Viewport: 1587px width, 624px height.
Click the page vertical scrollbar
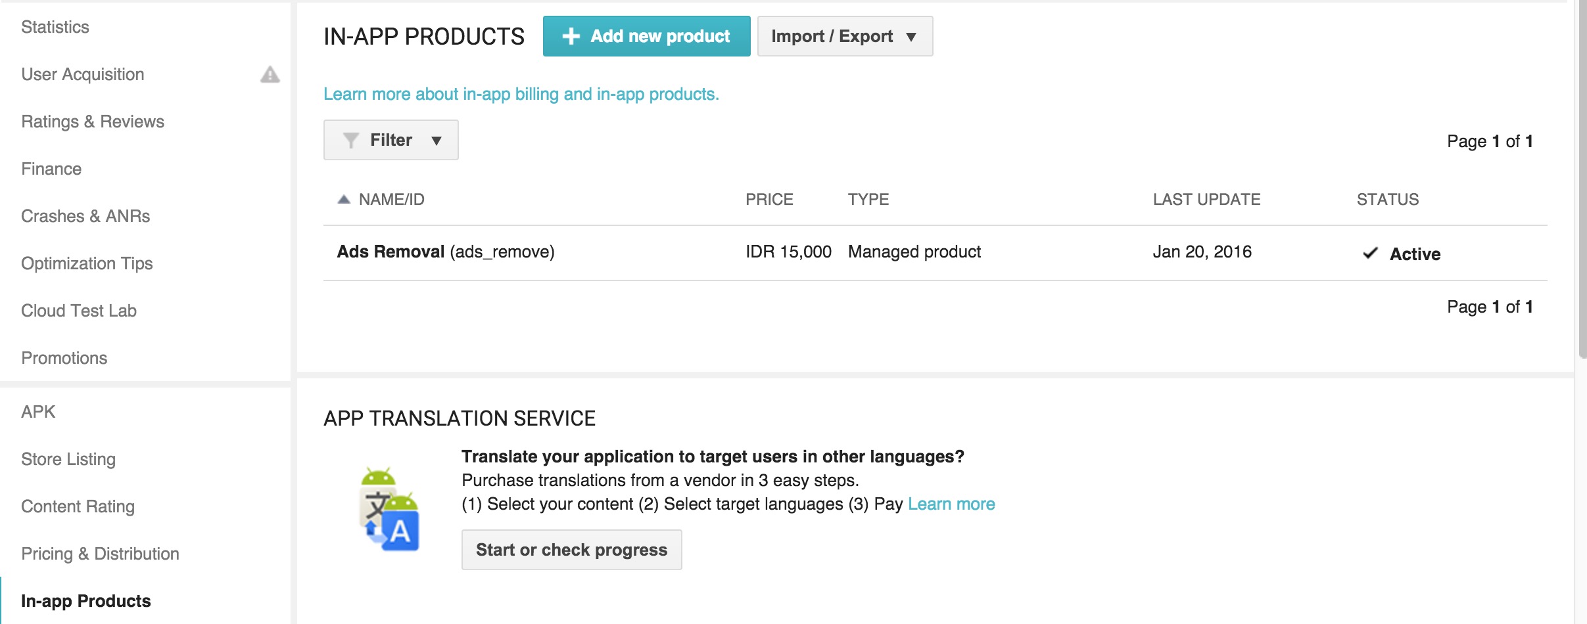tap(1581, 177)
